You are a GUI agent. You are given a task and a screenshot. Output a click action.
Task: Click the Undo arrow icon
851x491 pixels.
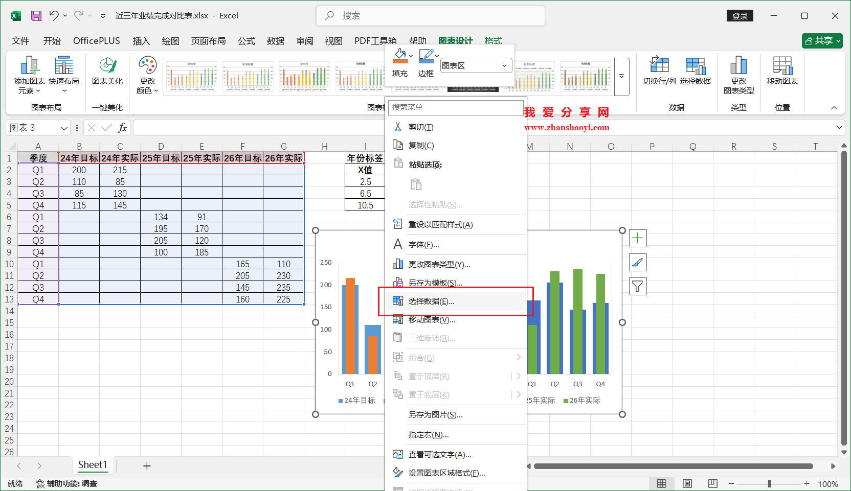[54, 16]
